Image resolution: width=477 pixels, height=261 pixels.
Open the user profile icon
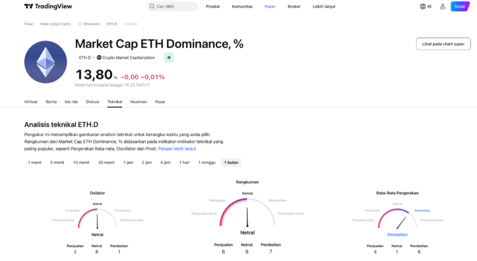443,6
